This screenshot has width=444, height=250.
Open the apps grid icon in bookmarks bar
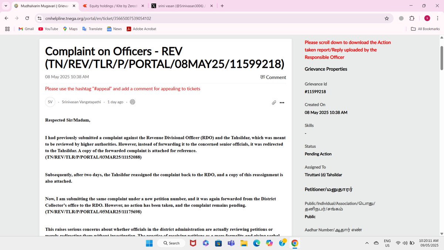point(7,29)
